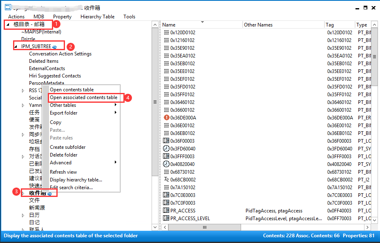This screenshot has height=243, width=380.
Task: Open the Actions menu
Action: pyautogui.click(x=16, y=17)
